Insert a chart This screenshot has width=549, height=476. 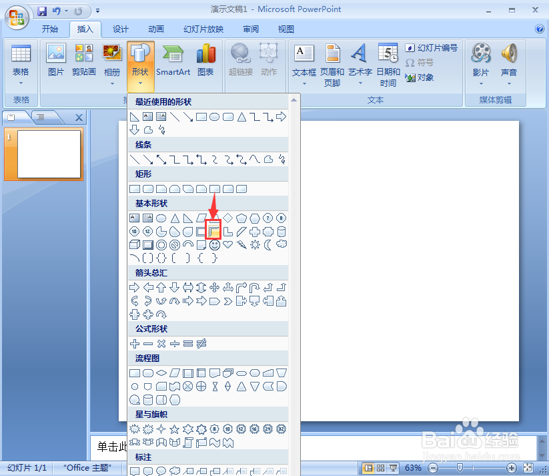(x=205, y=59)
